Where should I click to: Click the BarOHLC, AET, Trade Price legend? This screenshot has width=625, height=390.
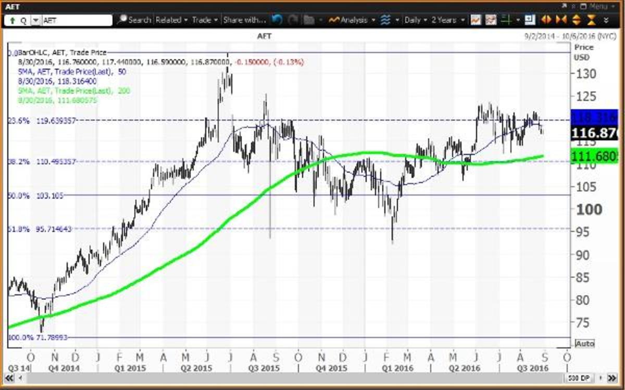click(x=63, y=53)
